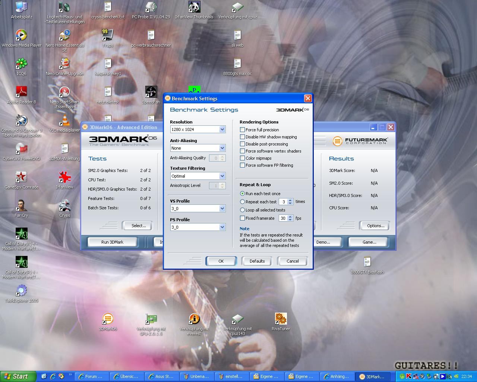This screenshot has width=477, height=382.
Task: Adjust the repeat times stepper arrows
Action: [290, 202]
